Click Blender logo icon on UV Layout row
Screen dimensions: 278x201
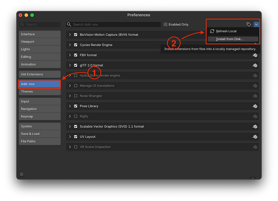(255, 137)
